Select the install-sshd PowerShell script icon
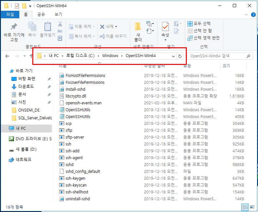The width and height of the screenshot is (258, 212). [x=62, y=89]
